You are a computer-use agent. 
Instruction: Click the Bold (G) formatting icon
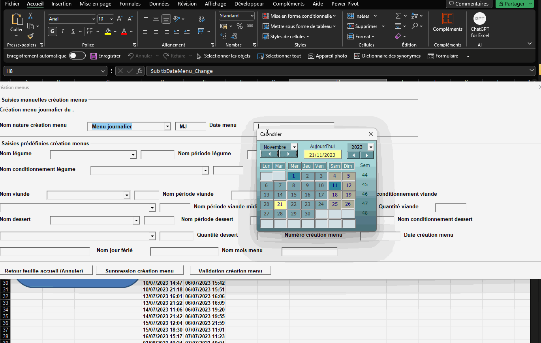coord(53,32)
